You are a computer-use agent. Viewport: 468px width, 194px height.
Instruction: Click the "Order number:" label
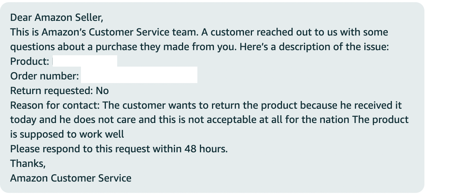[x=44, y=76]
